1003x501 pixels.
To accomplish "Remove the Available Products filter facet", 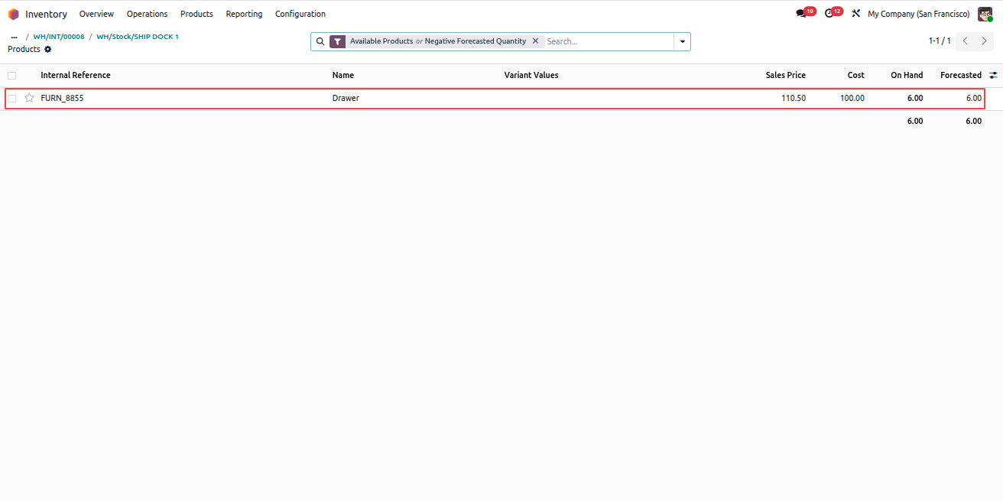I will (535, 41).
